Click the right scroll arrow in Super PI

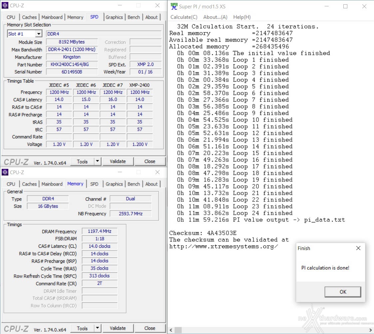(371, 330)
